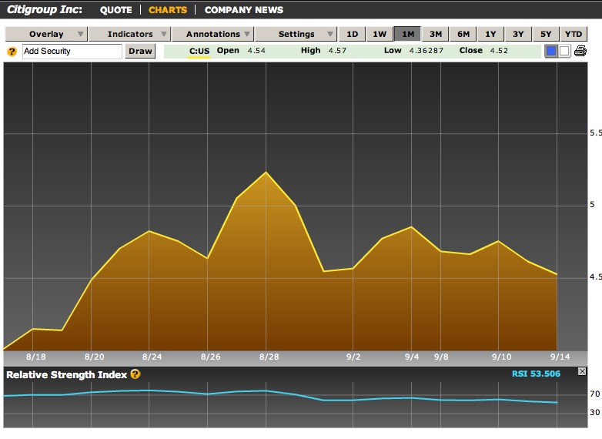
Task: Select the CHARTS tab
Action: [x=168, y=10]
